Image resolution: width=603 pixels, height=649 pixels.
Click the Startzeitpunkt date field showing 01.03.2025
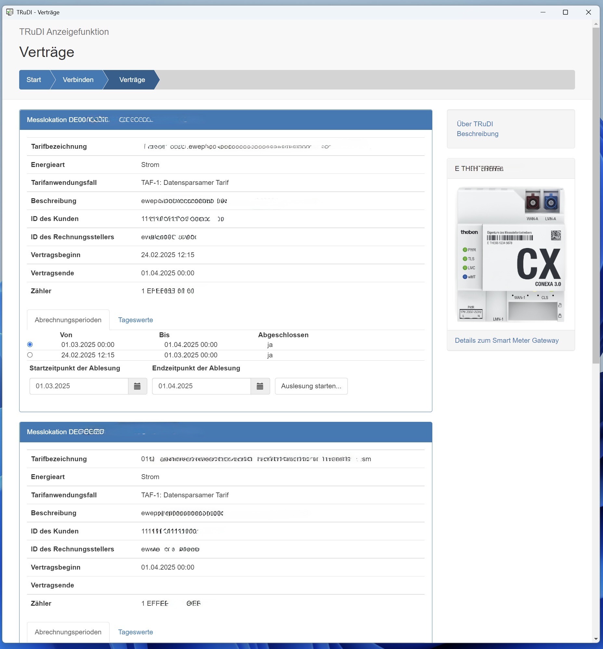pos(79,386)
